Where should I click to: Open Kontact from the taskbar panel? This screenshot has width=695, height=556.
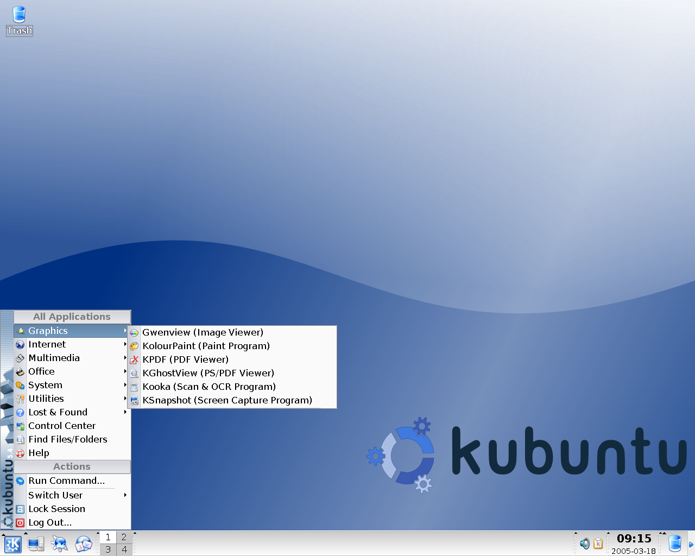point(84,544)
